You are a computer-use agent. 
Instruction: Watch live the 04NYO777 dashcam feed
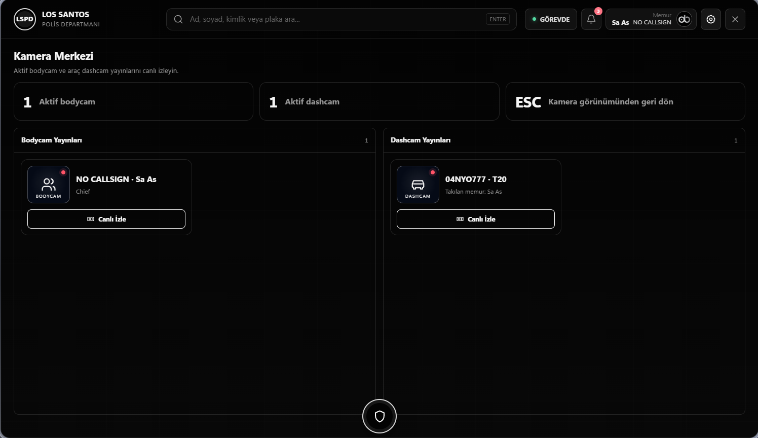tap(476, 219)
